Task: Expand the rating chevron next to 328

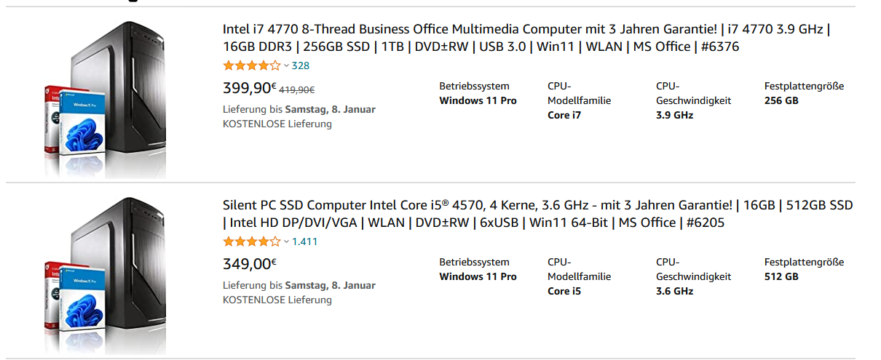Action: click(286, 66)
